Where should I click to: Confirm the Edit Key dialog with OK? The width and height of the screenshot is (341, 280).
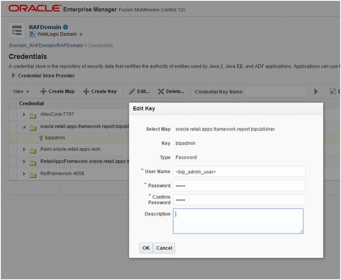(x=146, y=248)
